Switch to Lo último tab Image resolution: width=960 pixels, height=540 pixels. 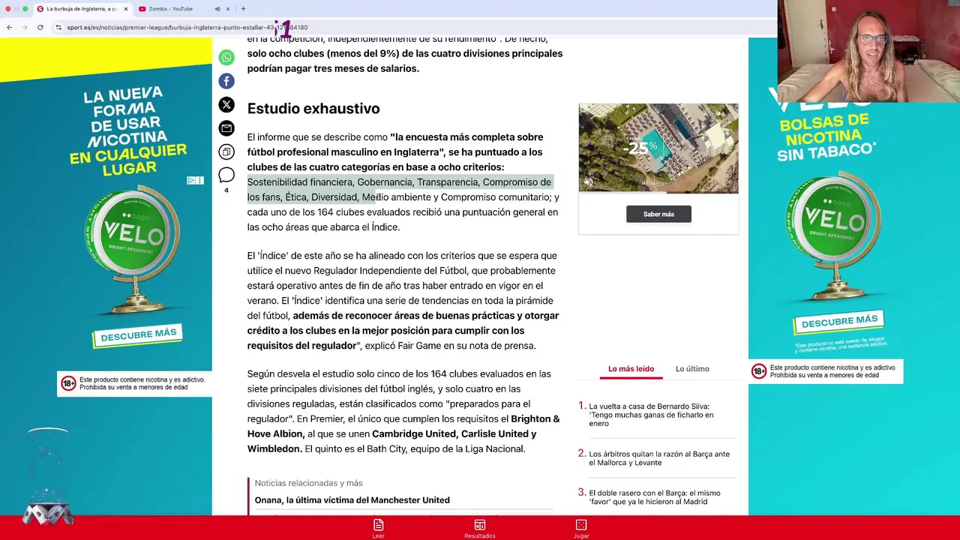pyautogui.click(x=692, y=369)
